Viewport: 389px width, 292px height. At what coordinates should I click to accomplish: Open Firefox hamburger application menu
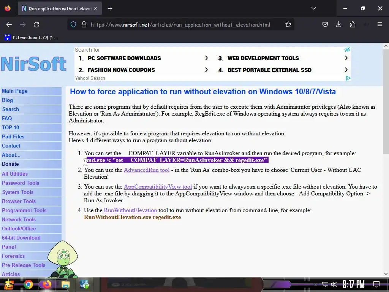380,25
